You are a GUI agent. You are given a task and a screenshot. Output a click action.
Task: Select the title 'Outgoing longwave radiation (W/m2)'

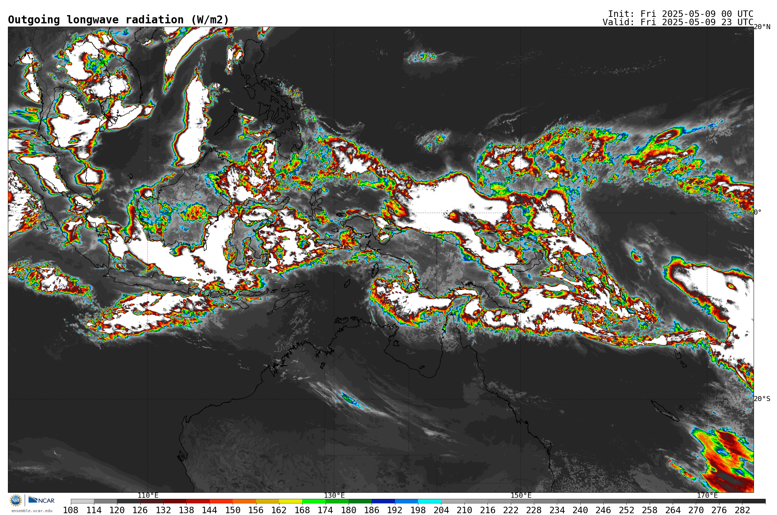coord(118,20)
